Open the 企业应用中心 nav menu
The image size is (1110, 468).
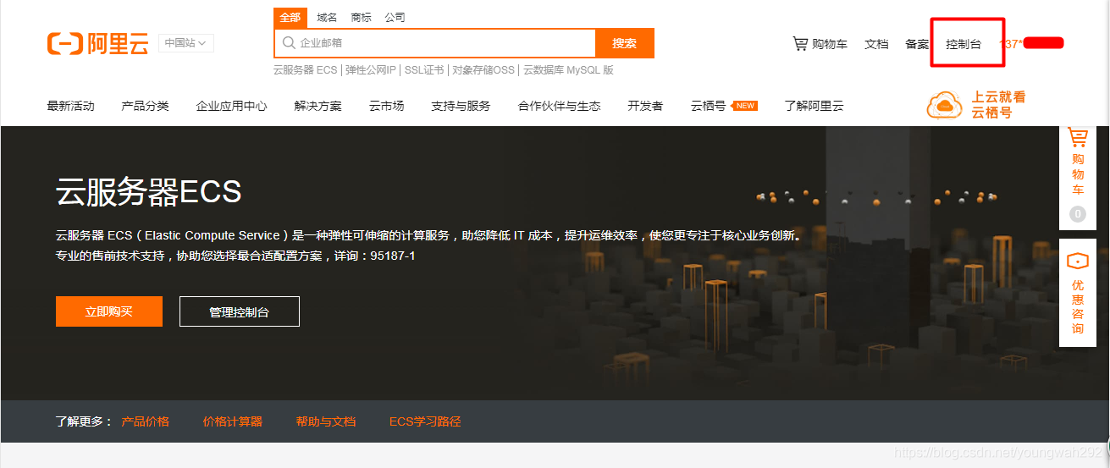[x=232, y=106]
